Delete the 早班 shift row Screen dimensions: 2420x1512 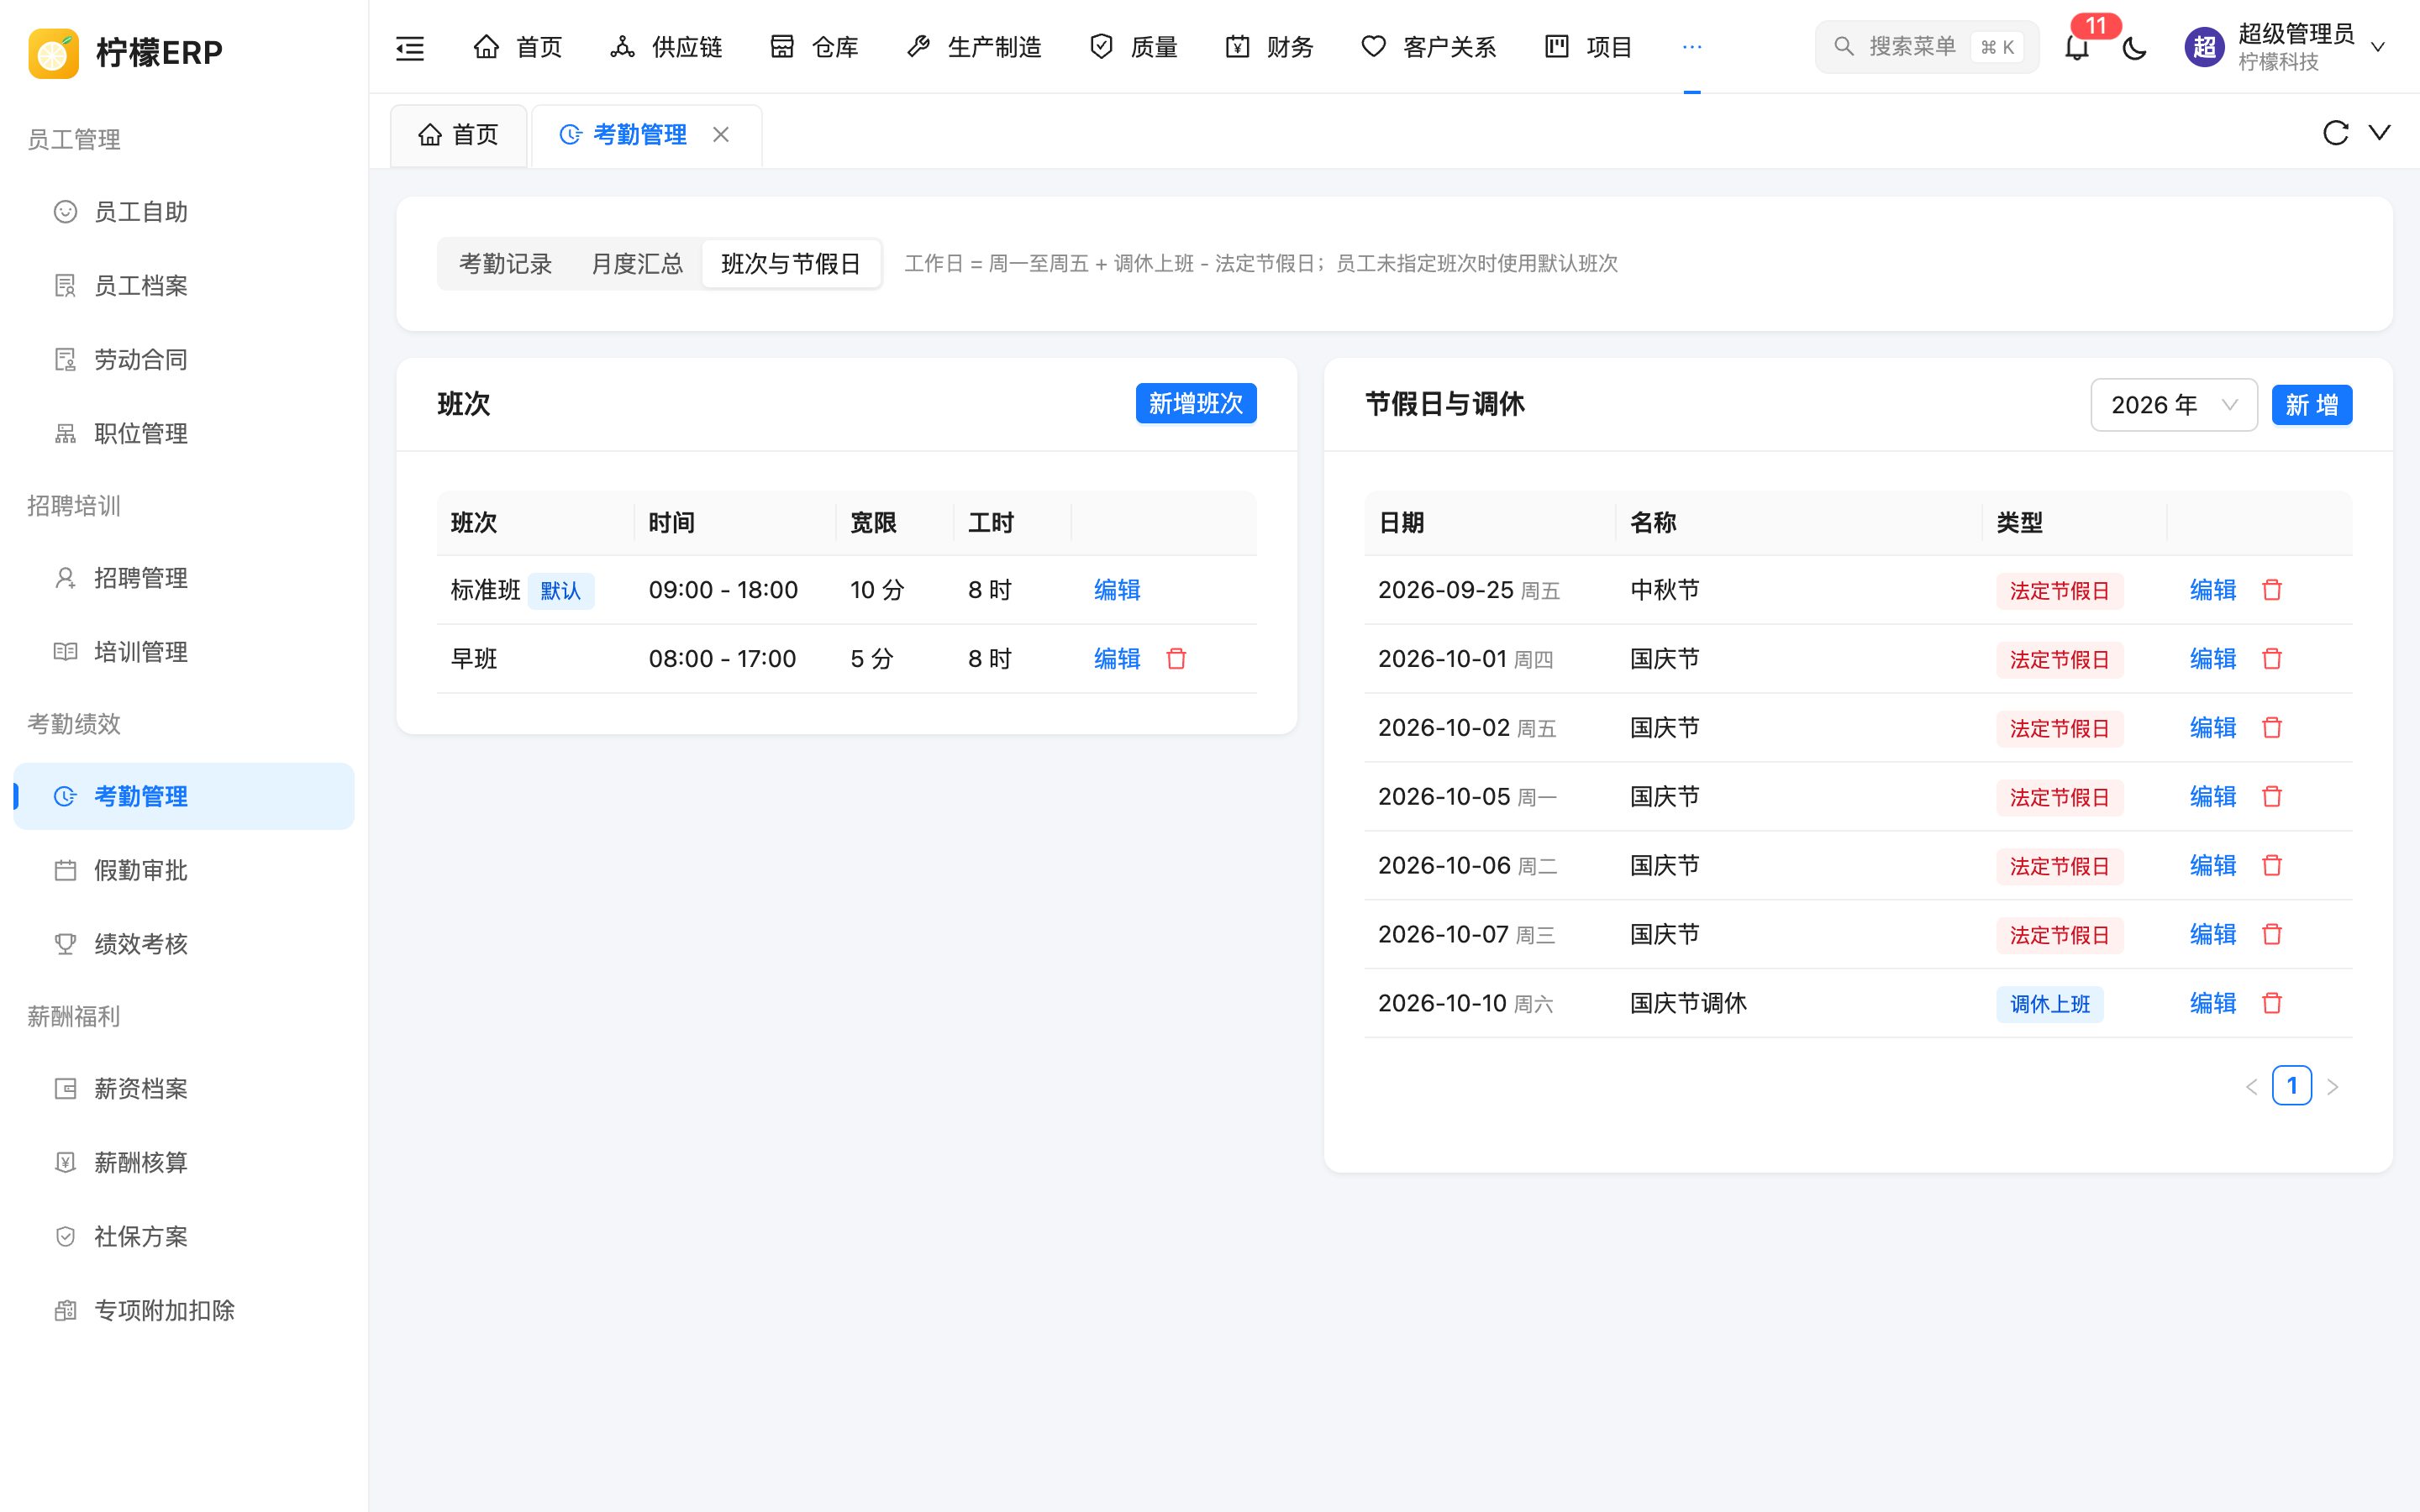pyautogui.click(x=1176, y=658)
